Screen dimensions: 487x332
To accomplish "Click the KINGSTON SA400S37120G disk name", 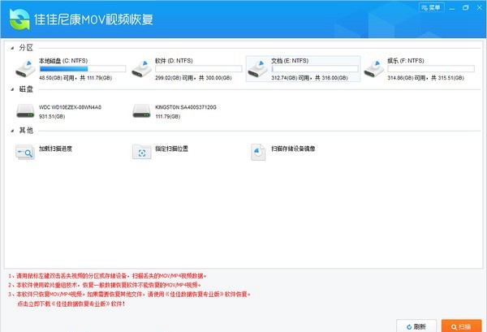I will (186, 107).
